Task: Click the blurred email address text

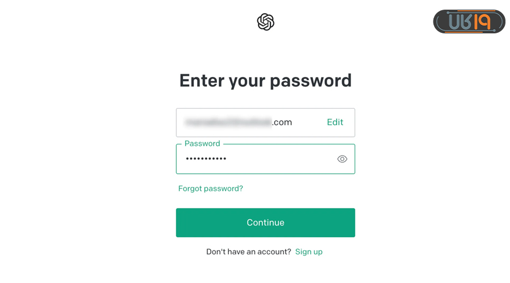Action: pyautogui.click(x=228, y=122)
